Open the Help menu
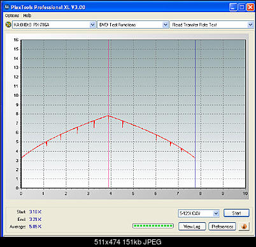Image resolution: width=256 pixels, height=247 pixels. pyautogui.click(x=27, y=15)
